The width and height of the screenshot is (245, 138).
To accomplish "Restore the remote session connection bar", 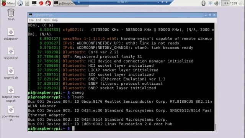I will pyautogui.click(x=162, y=2).
